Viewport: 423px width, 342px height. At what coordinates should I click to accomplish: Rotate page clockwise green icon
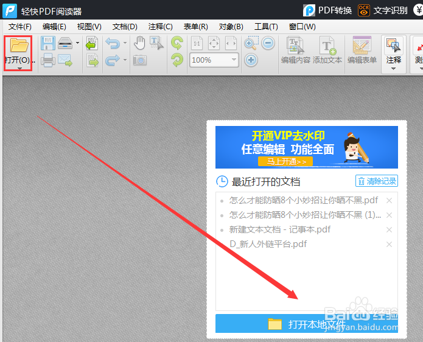[x=177, y=60]
